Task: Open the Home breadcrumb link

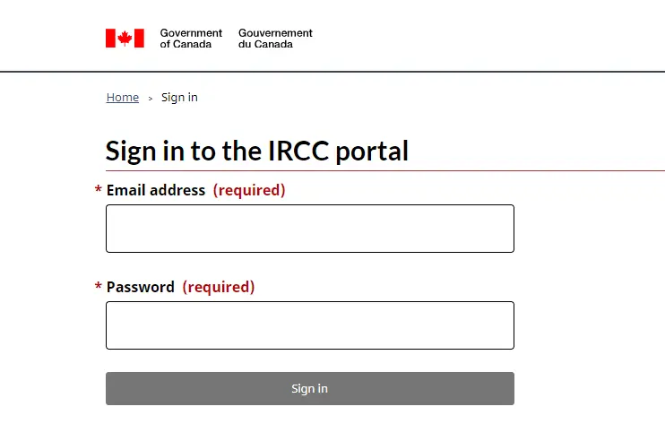Action: point(123,98)
